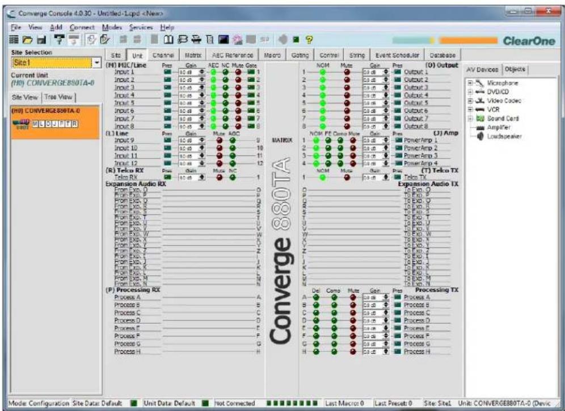The image size is (565, 411).
Task: Click the Input 1 preset icon
Action: coord(167,72)
